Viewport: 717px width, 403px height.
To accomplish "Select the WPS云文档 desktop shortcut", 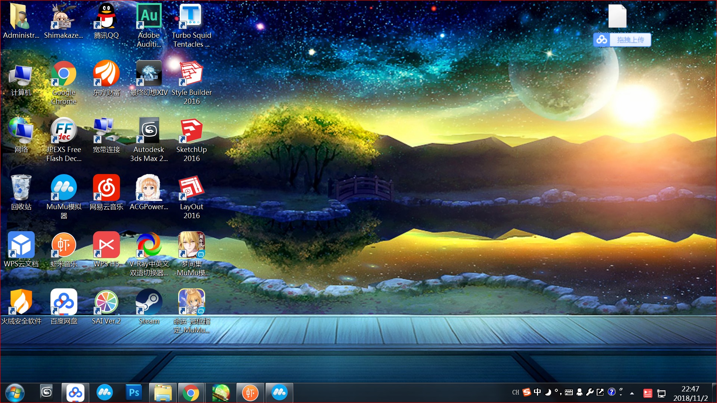I will click(x=21, y=250).
